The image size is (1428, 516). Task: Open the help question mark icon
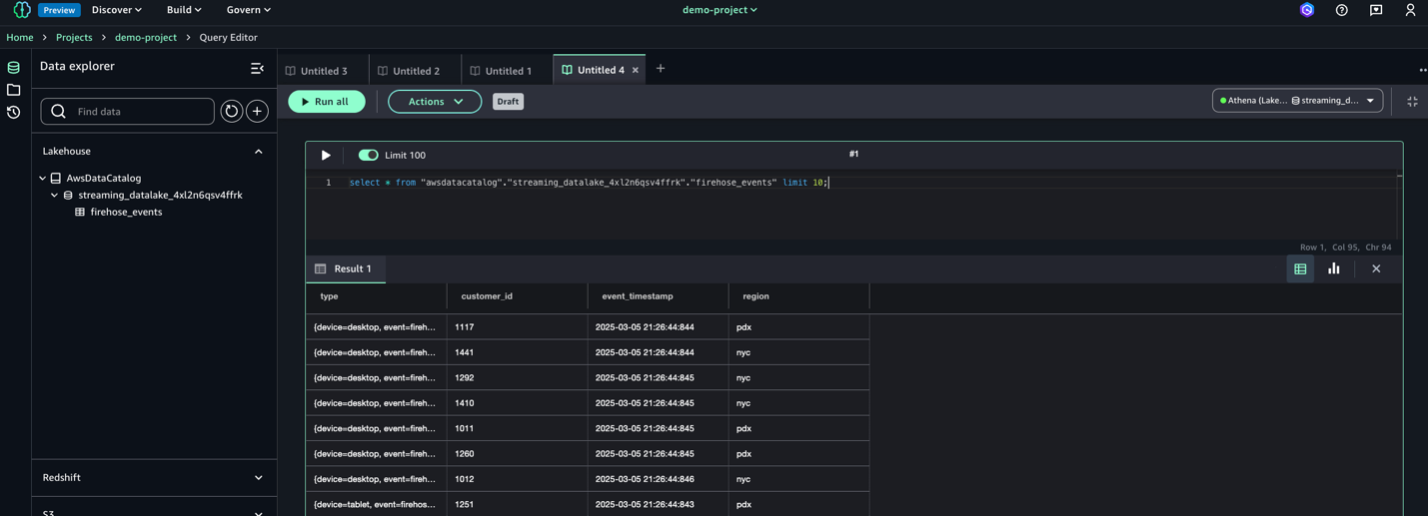click(1341, 10)
